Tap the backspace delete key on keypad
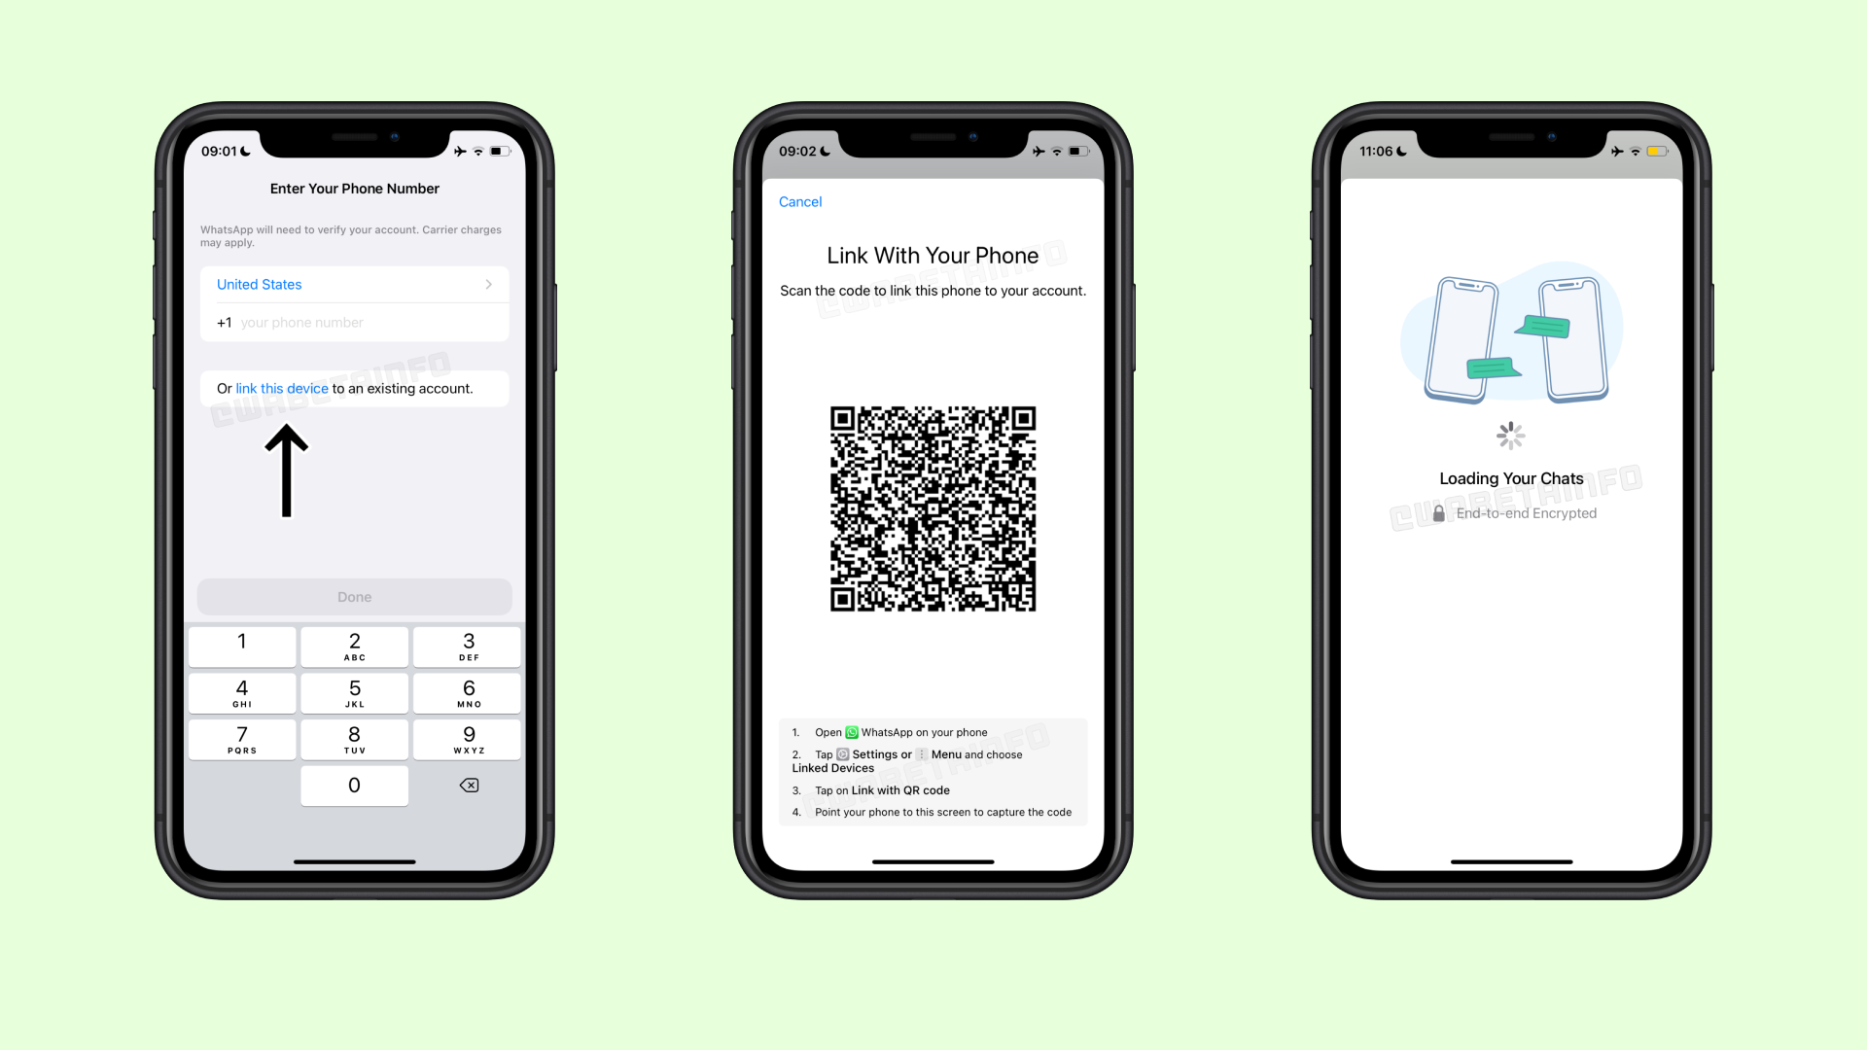 coord(468,785)
